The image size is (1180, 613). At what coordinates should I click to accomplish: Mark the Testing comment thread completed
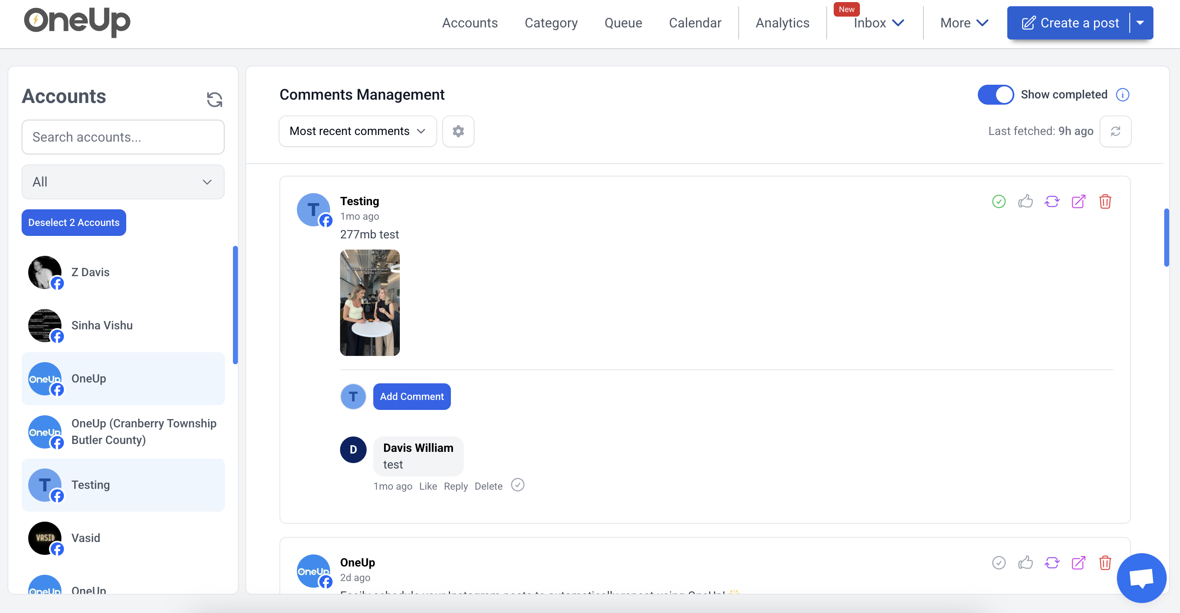tap(999, 201)
